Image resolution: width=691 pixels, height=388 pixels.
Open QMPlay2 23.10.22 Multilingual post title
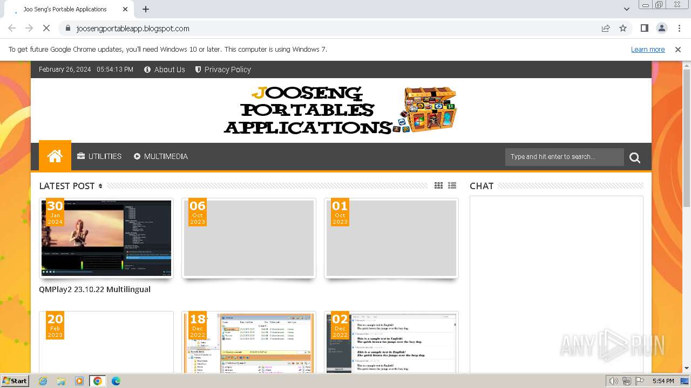pos(94,289)
